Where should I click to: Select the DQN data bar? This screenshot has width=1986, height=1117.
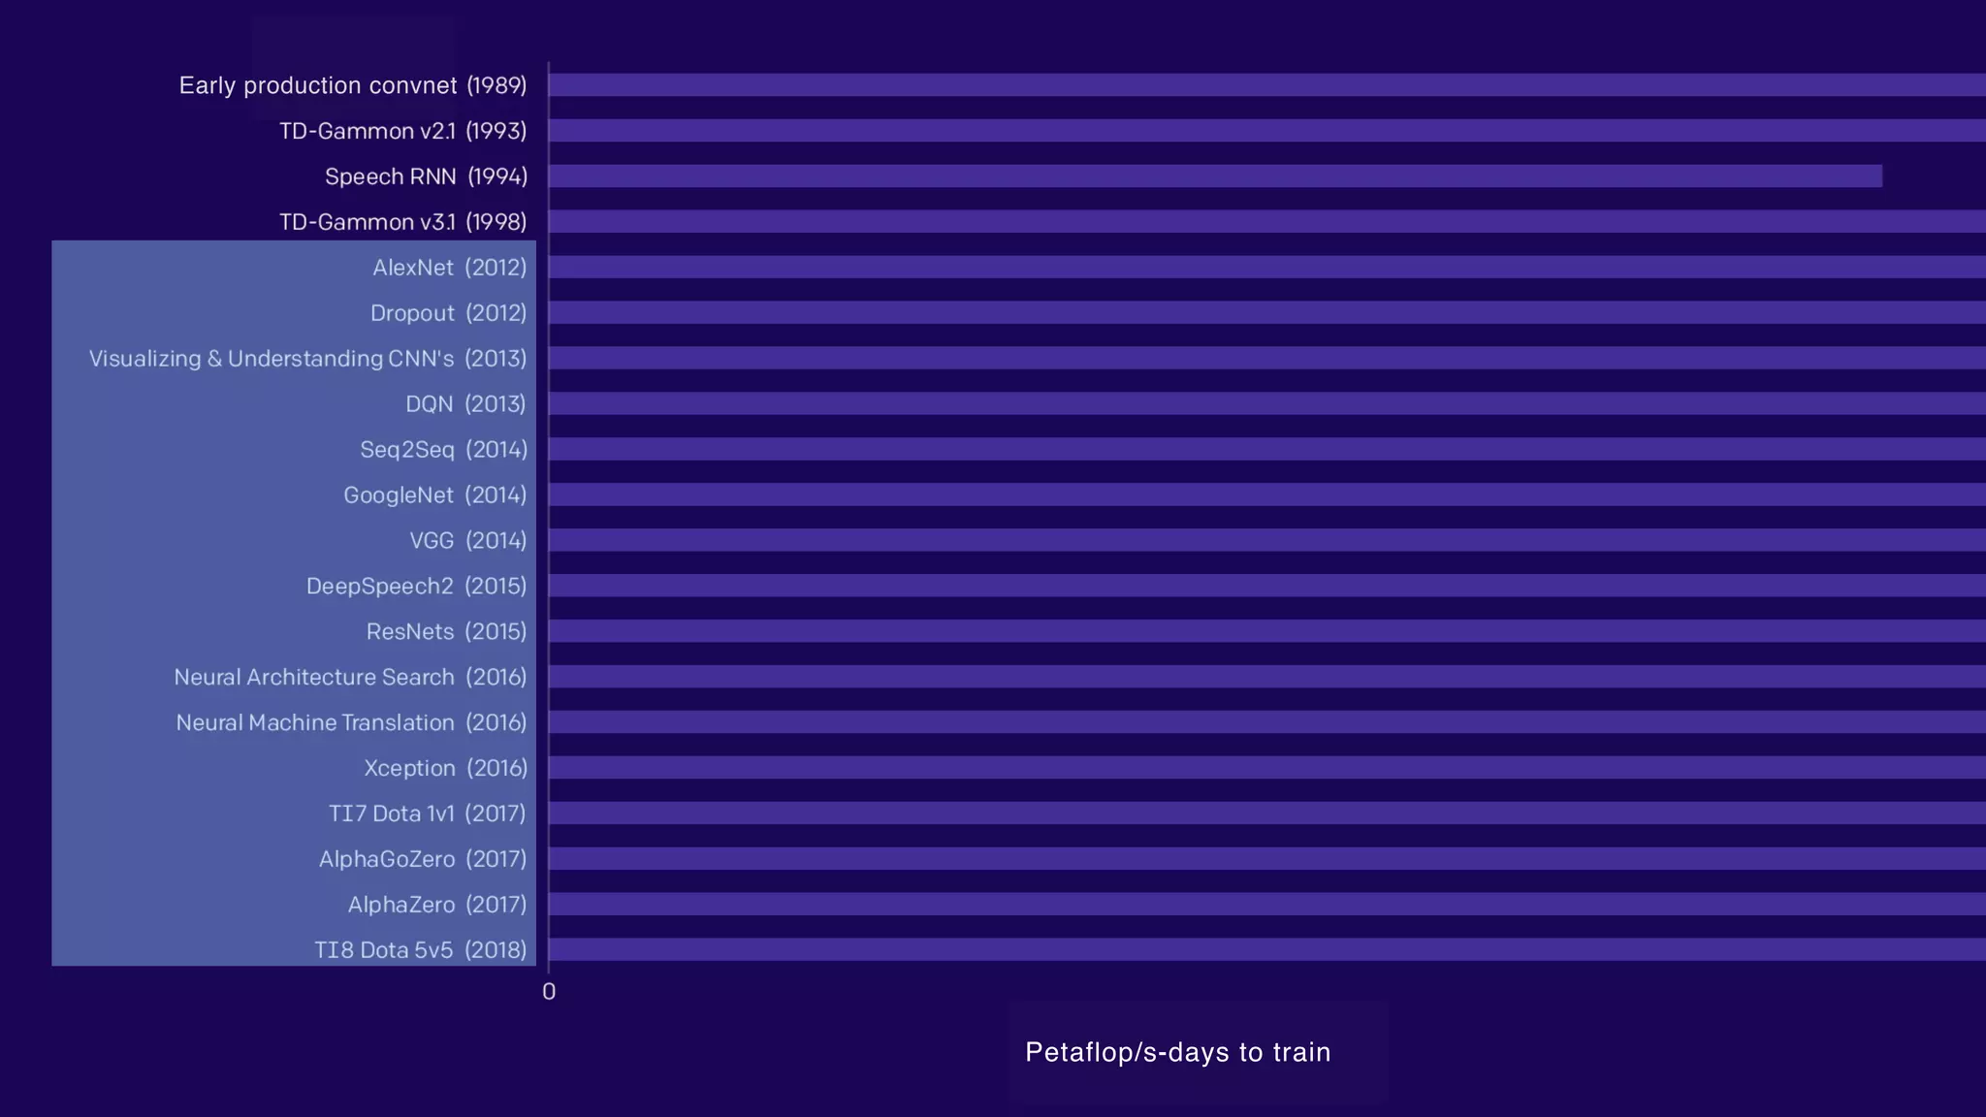[x=1267, y=404]
